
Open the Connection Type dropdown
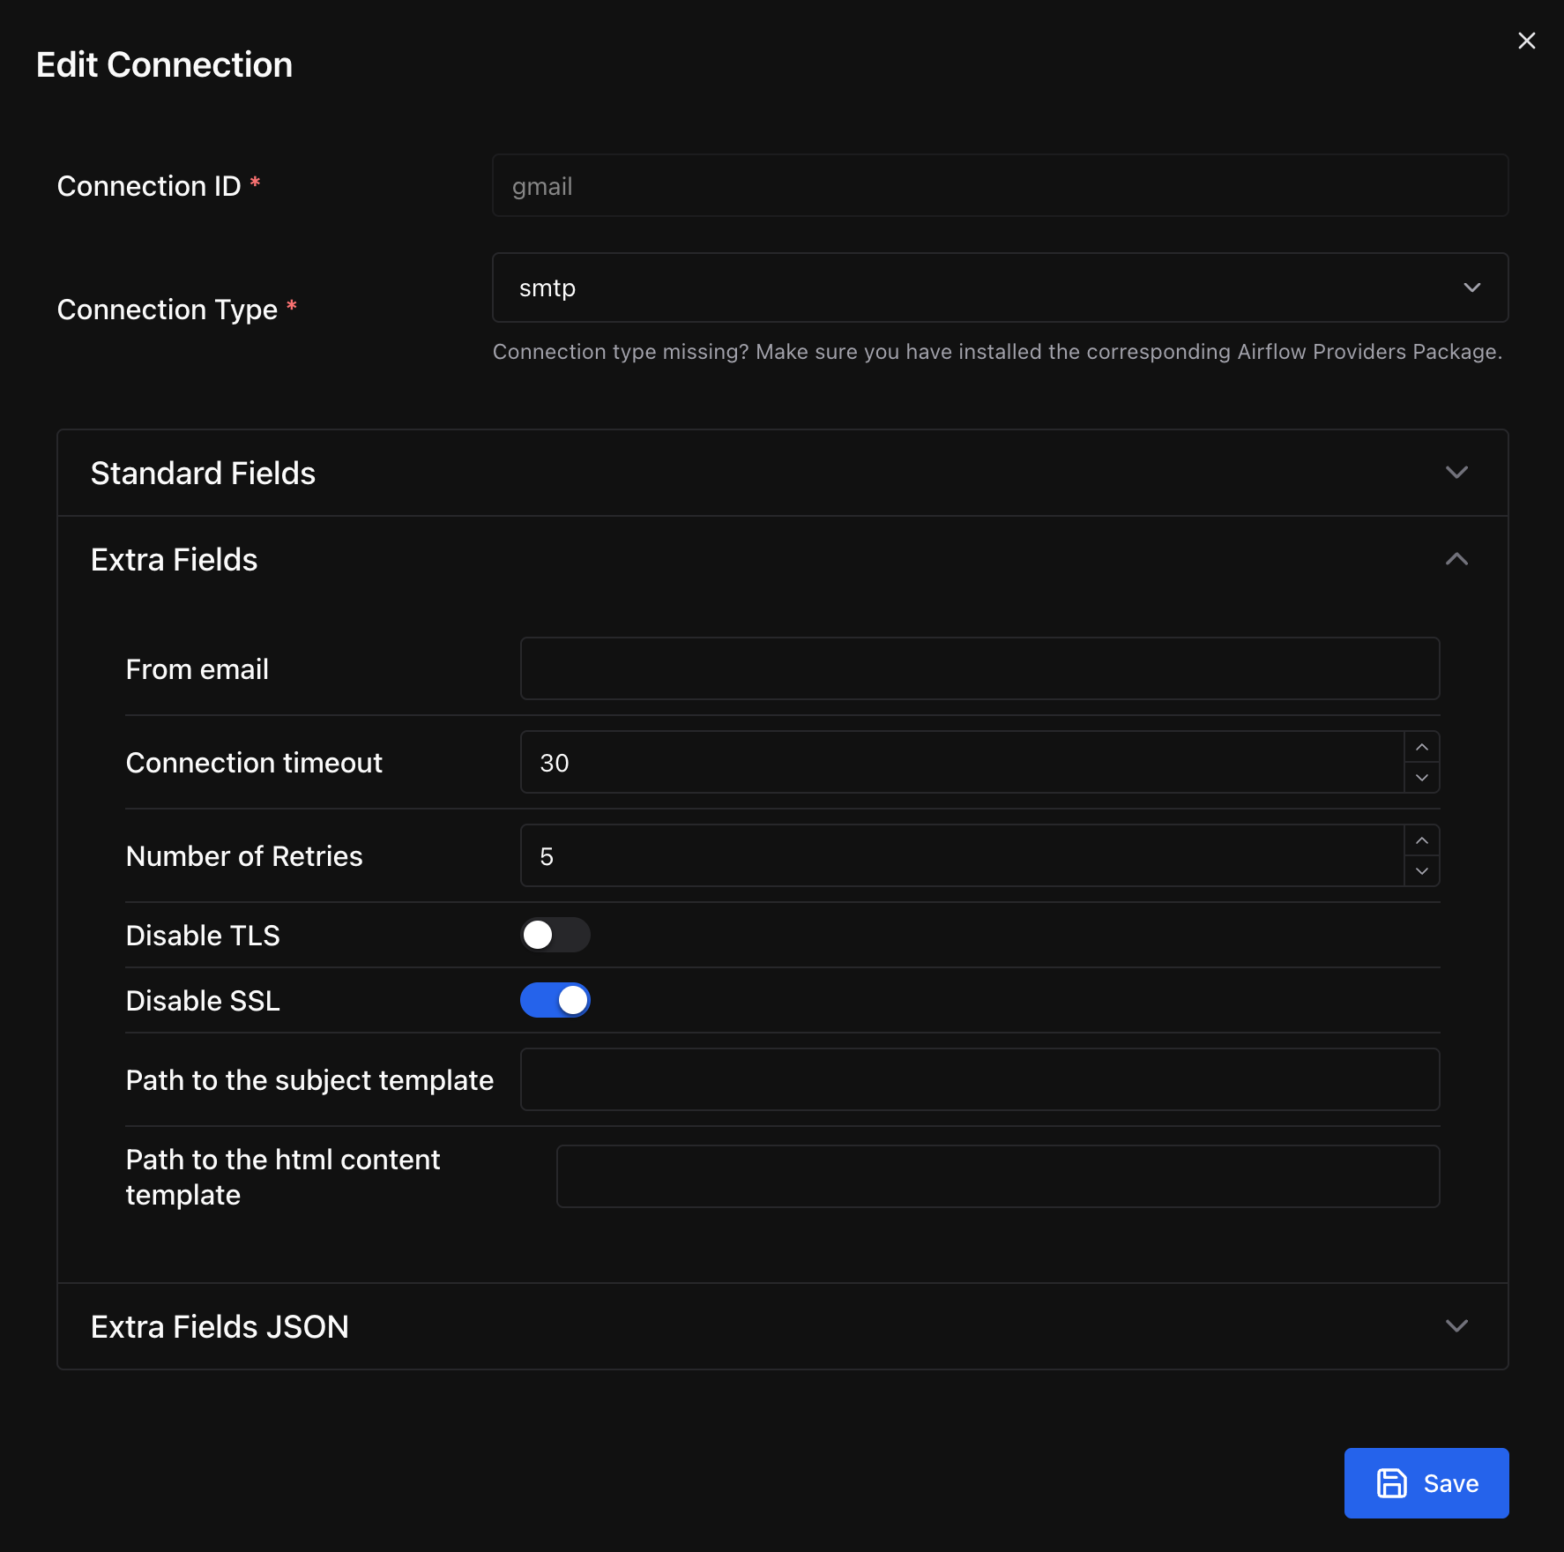click(1000, 287)
